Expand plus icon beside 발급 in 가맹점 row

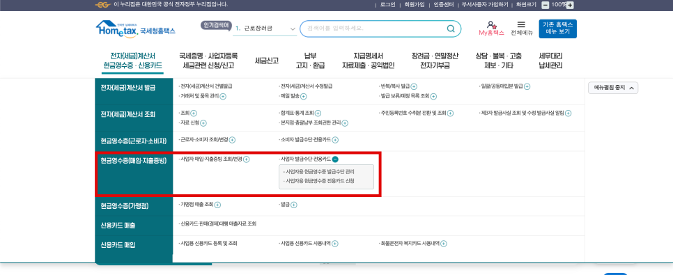294,205
